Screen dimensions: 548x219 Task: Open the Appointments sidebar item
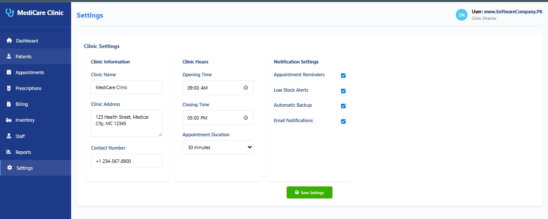36,72
